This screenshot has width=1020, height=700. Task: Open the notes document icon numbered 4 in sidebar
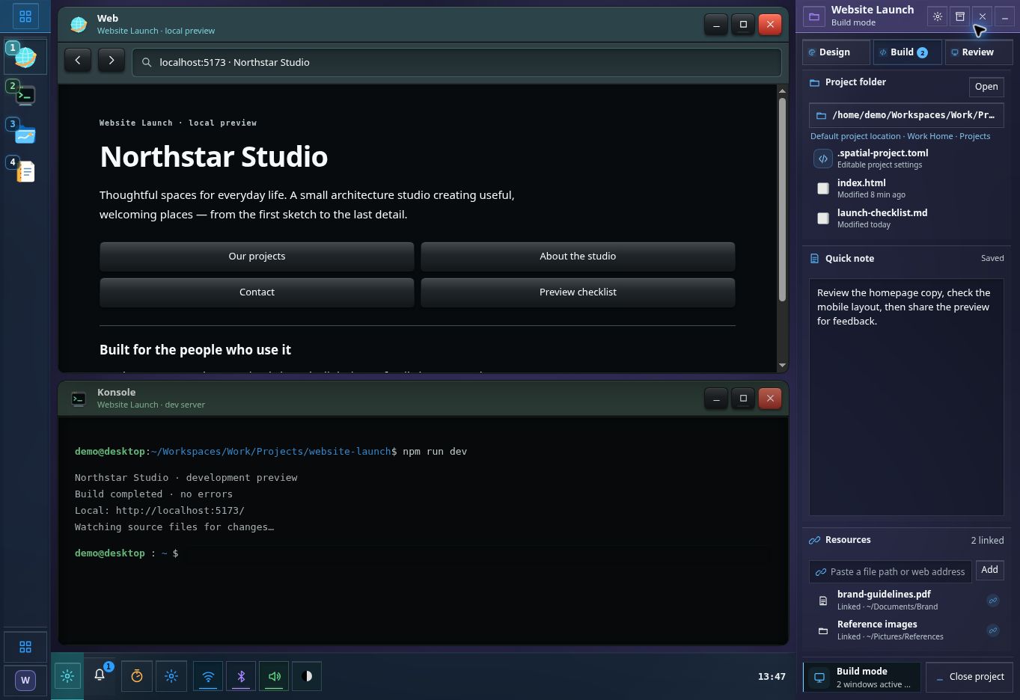coord(25,172)
